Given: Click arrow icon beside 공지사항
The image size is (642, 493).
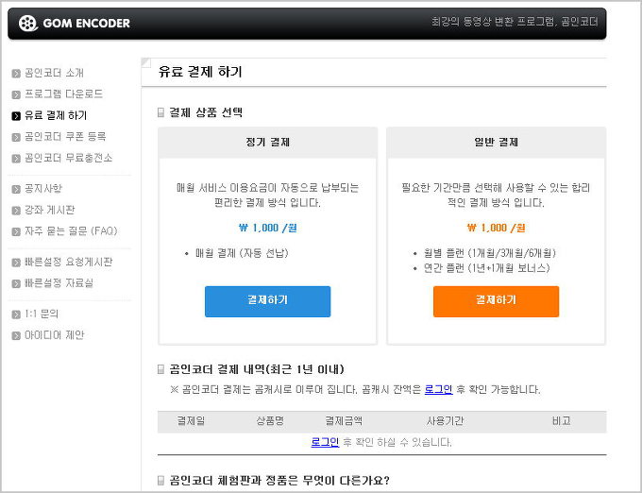Looking at the screenshot, I should pos(16,189).
